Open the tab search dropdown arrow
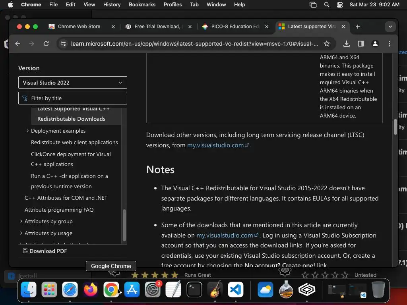 point(390,27)
